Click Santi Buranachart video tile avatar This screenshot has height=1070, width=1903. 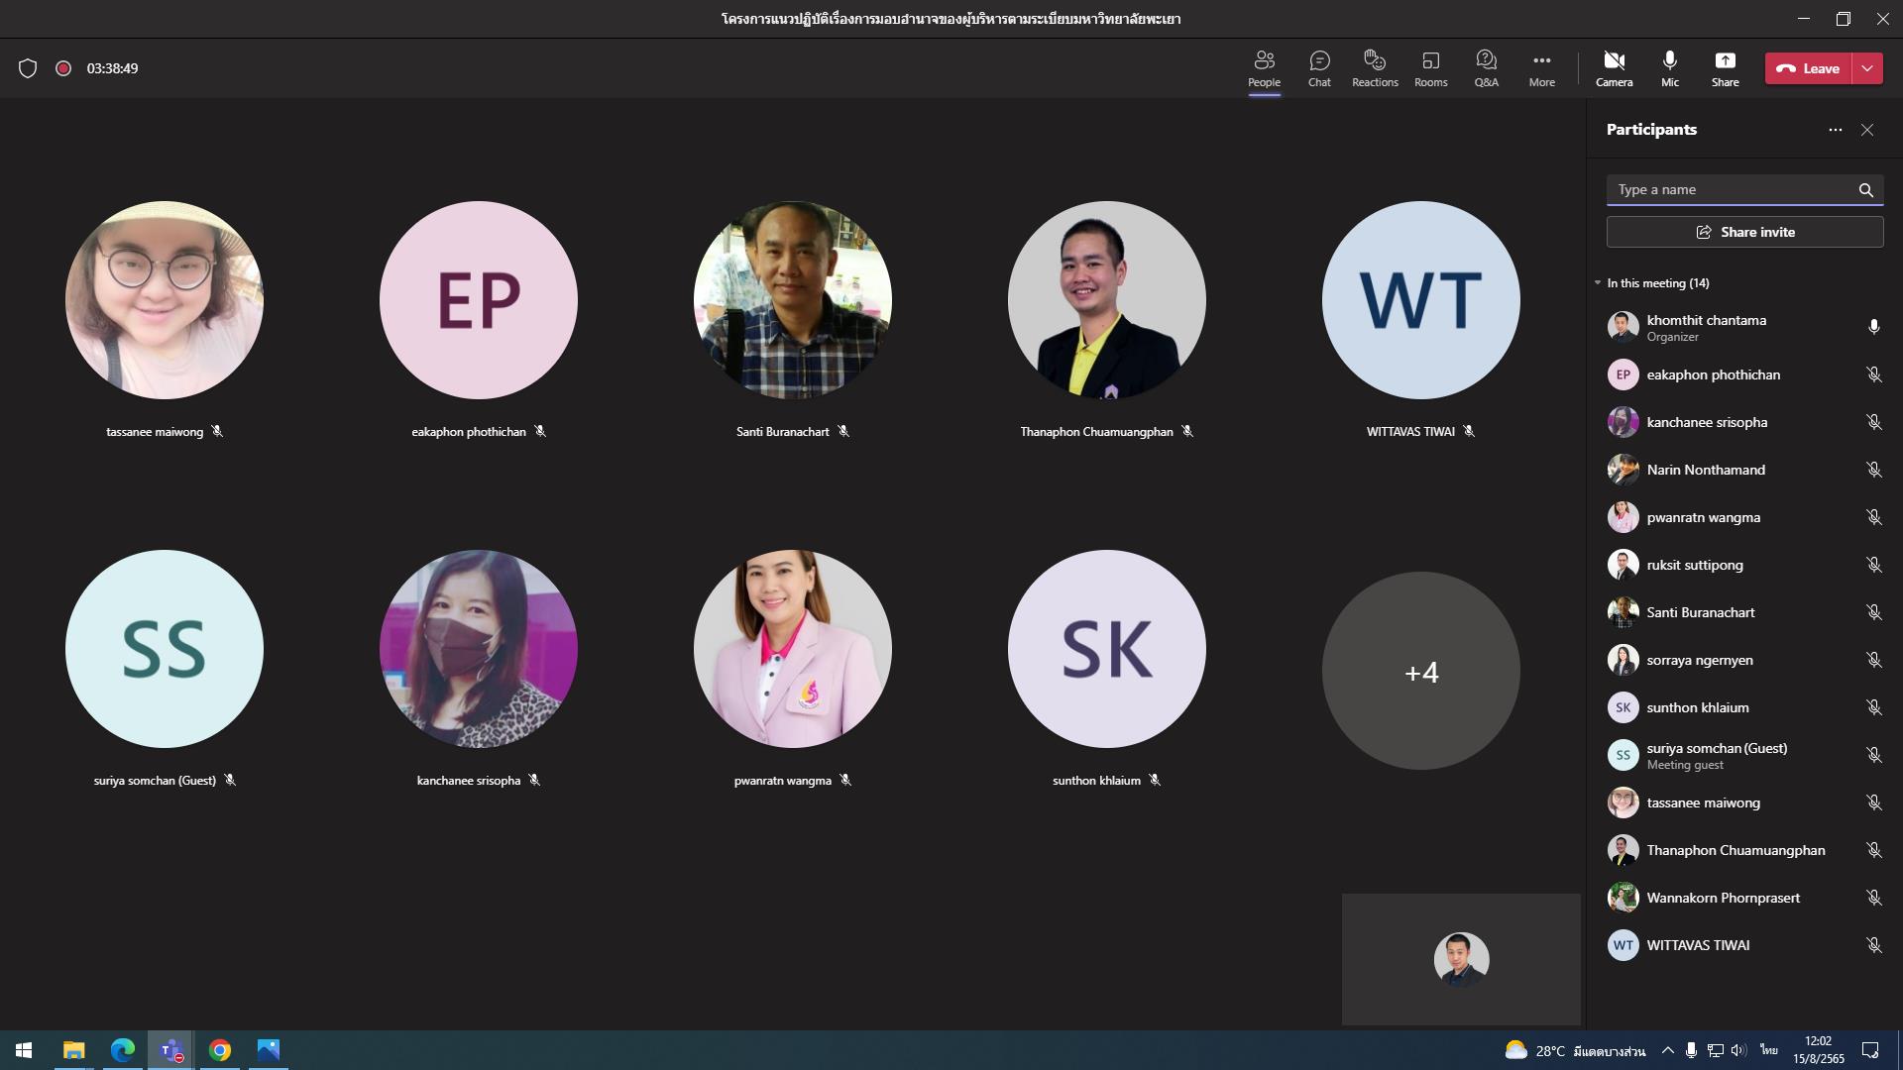click(x=793, y=300)
